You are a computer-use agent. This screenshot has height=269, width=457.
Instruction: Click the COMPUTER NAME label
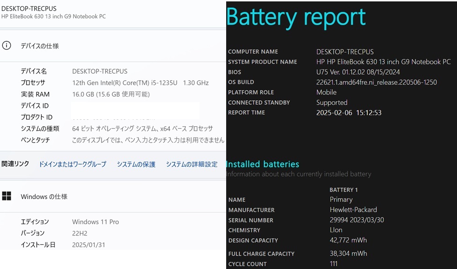(x=253, y=52)
